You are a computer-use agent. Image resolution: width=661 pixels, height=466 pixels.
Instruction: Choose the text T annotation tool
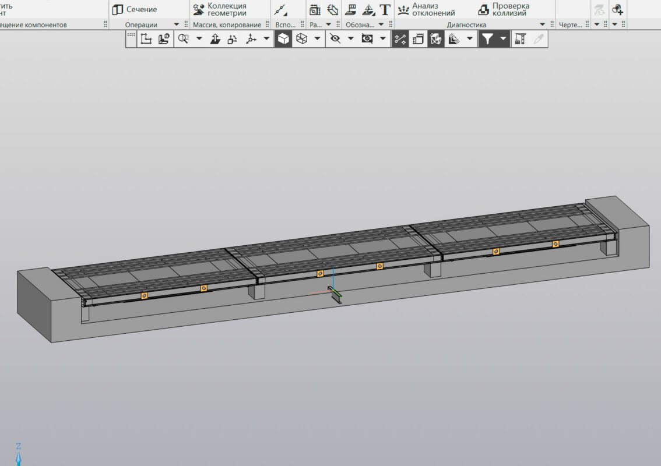click(385, 10)
